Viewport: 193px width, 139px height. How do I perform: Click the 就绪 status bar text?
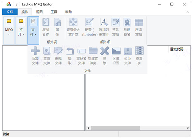(6, 134)
